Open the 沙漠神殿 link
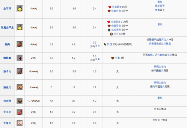The width and height of the screenshot is (187, 128). coord(154,44)
